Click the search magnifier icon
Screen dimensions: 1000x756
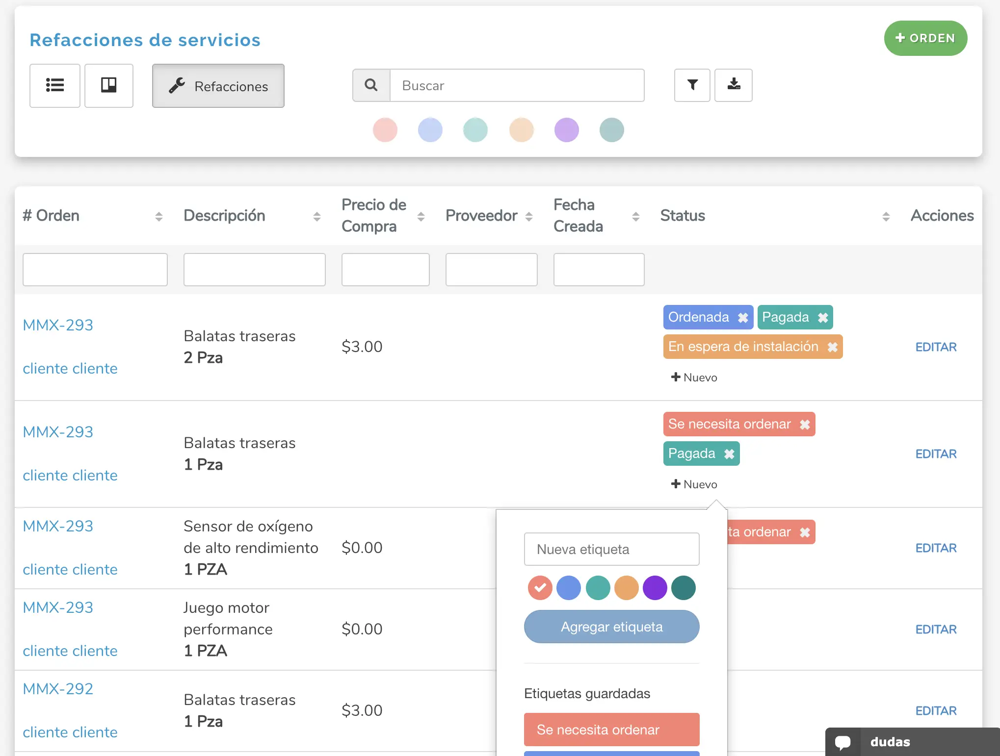point(371,85)
